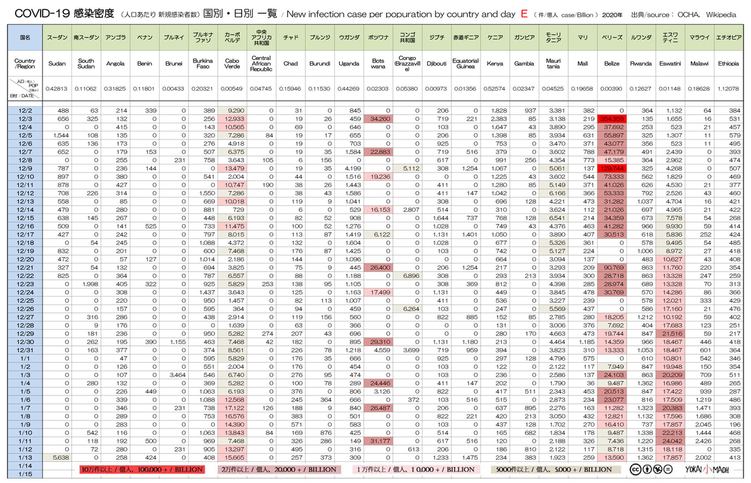Click the 国名 header cell
The width and height of the screenshot is (751, 483).
pos(26,38)
